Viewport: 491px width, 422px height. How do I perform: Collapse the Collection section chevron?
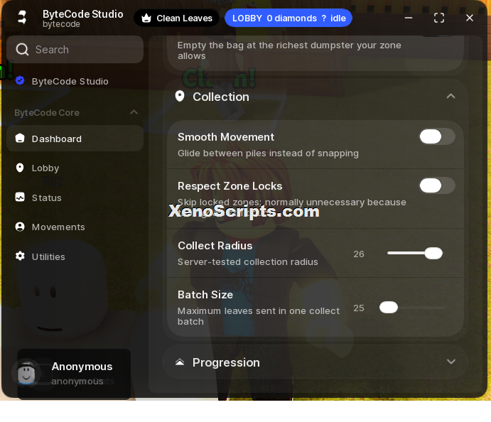450,97
